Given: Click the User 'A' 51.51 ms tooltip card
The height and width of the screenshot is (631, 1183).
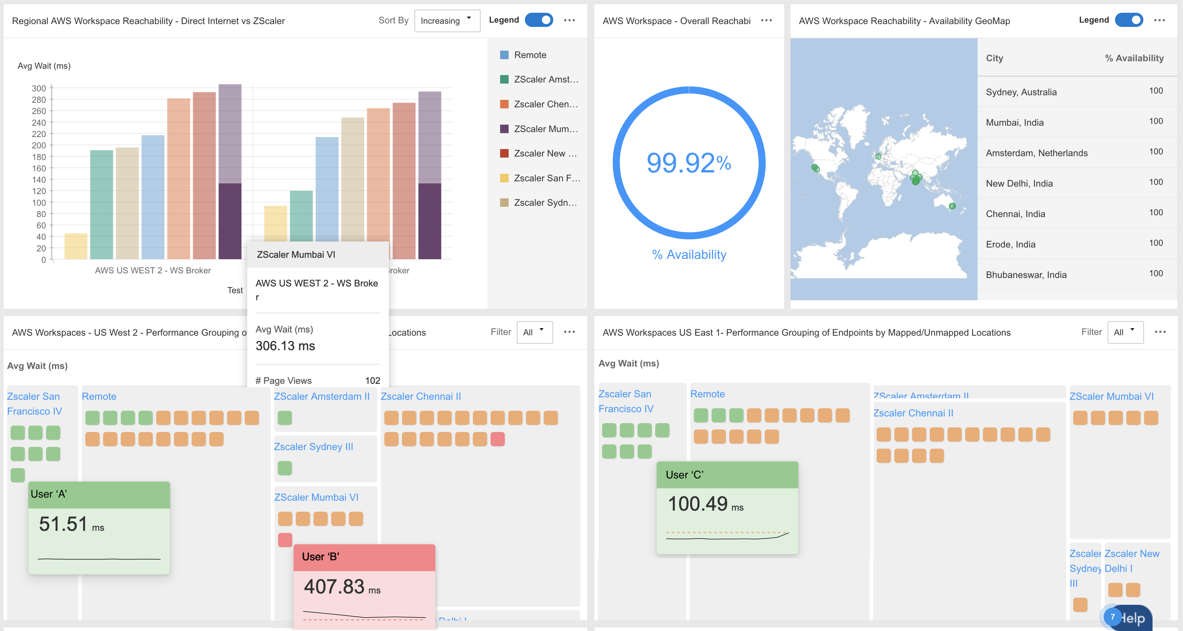Looking at the screenshot, I should (x=99, y=528).
